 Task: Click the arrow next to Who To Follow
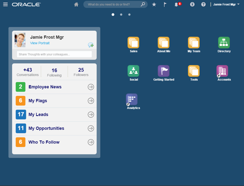coord(91,142)
